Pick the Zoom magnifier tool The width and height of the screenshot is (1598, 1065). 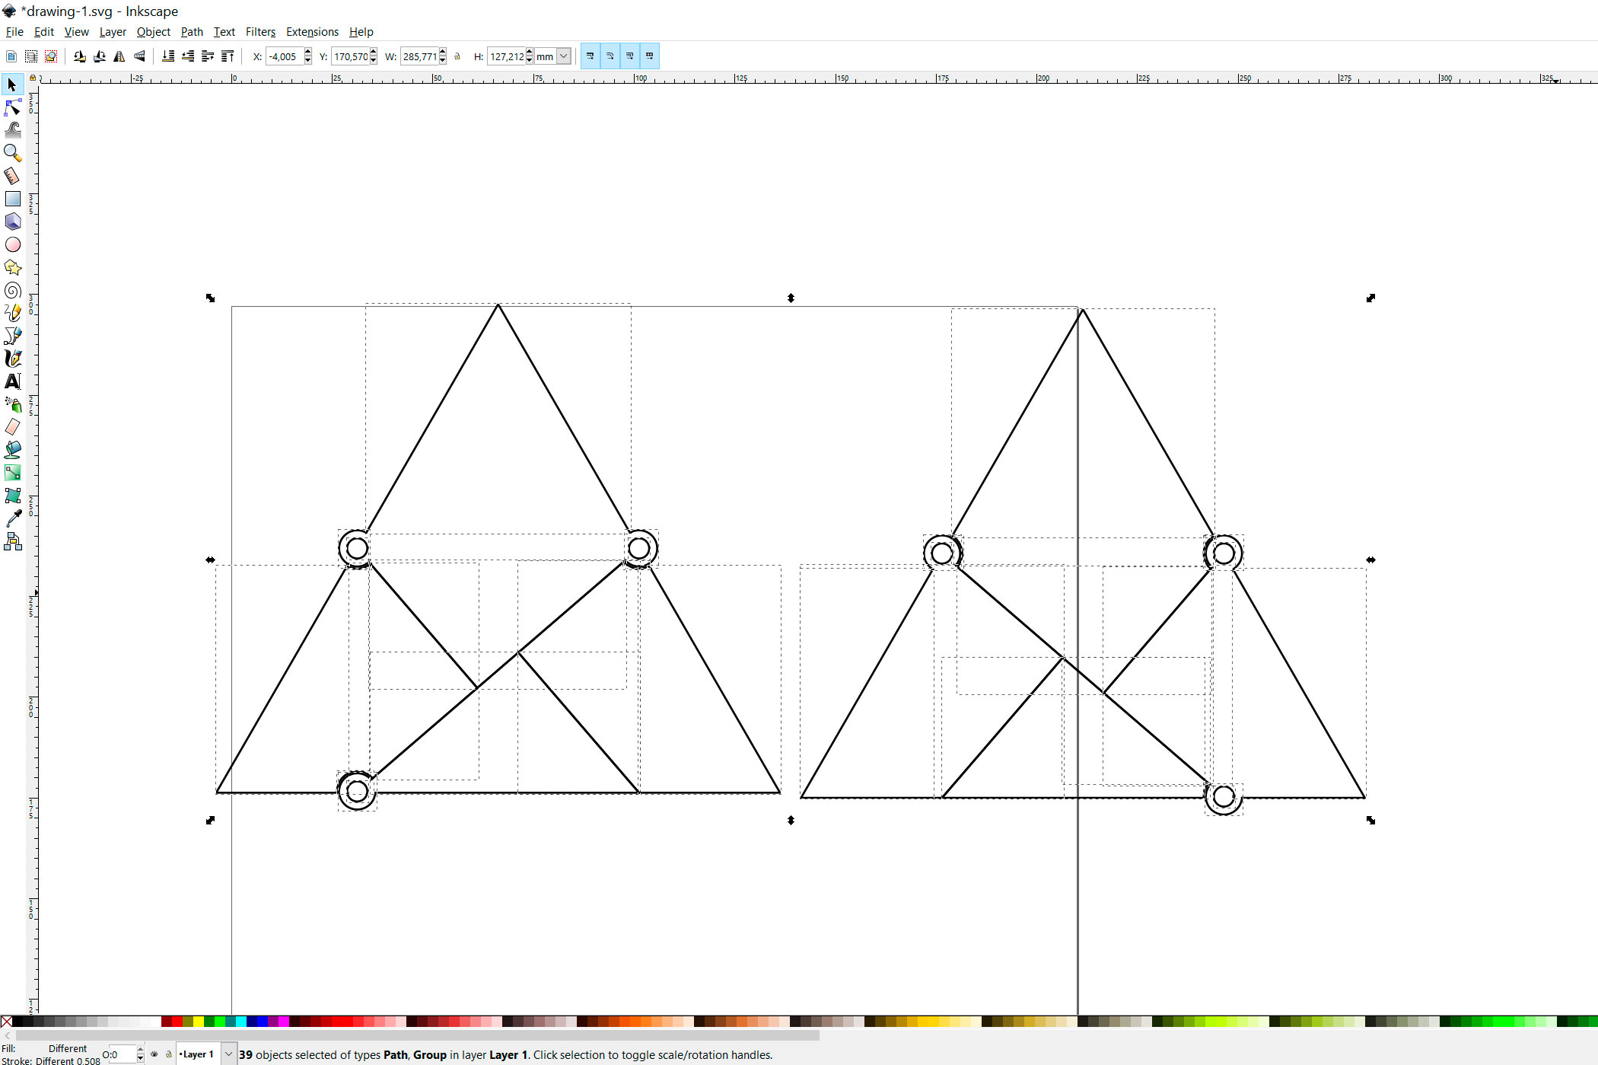click(12, 153)
